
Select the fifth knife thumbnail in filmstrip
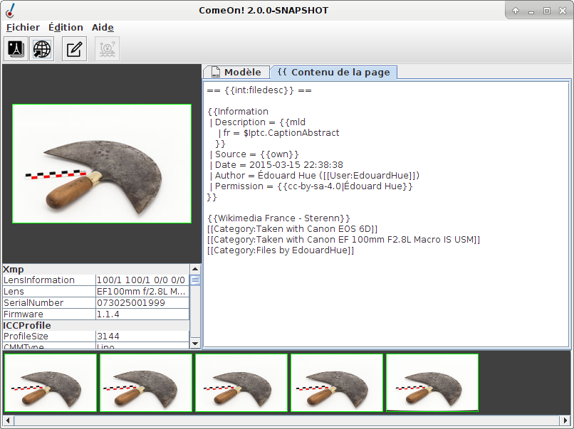(432, 383)
